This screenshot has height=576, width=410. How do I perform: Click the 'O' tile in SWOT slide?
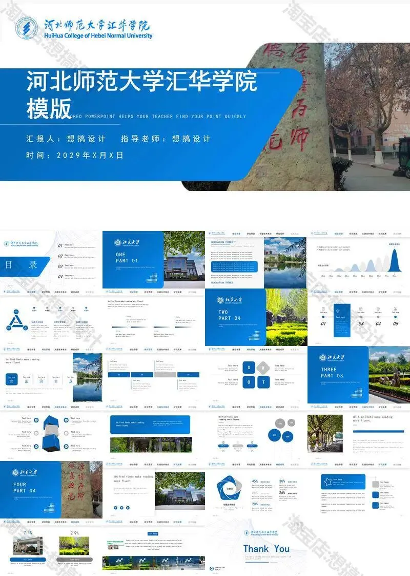click(x=249, y=382)
